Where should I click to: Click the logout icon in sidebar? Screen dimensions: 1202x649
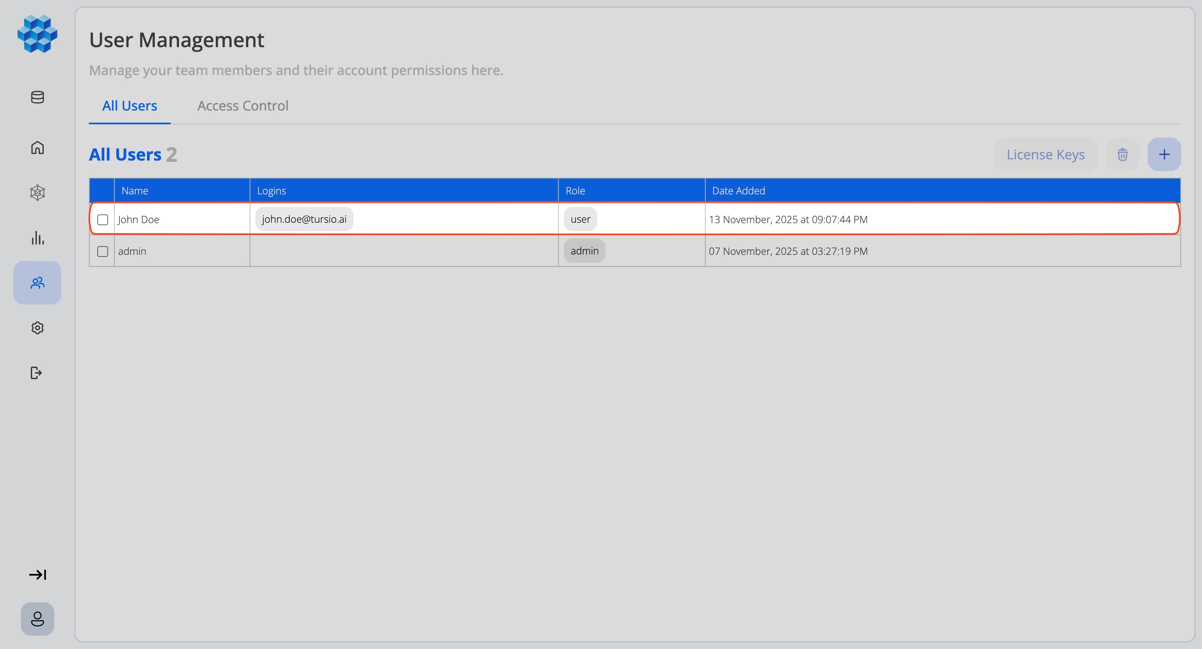pos(36,373)
